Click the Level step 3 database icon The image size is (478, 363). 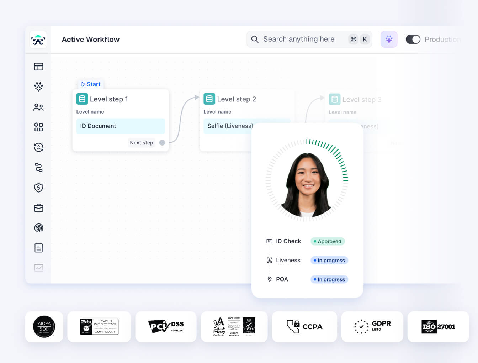pos(335,99)
